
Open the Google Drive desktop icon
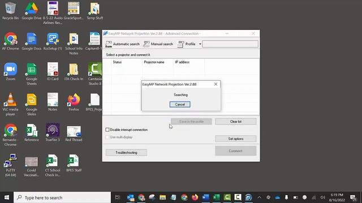(32, 11)
